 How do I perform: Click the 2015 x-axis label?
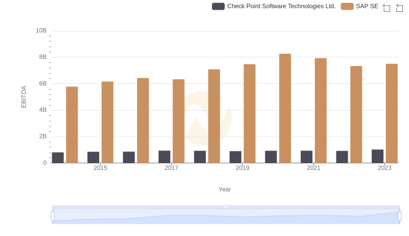[100, 168]
